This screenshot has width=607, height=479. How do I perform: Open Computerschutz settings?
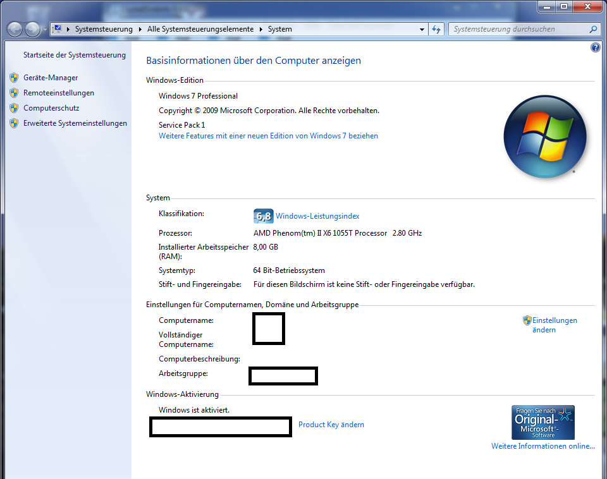pyautogui.click(x=51, y=108)
